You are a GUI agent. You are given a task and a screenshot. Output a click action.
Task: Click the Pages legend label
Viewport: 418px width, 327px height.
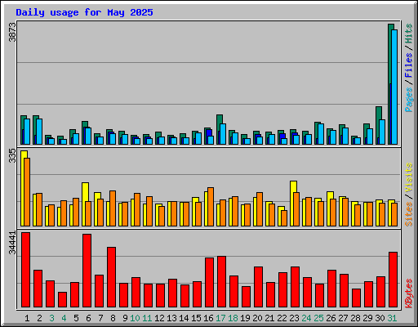point(408,100)
